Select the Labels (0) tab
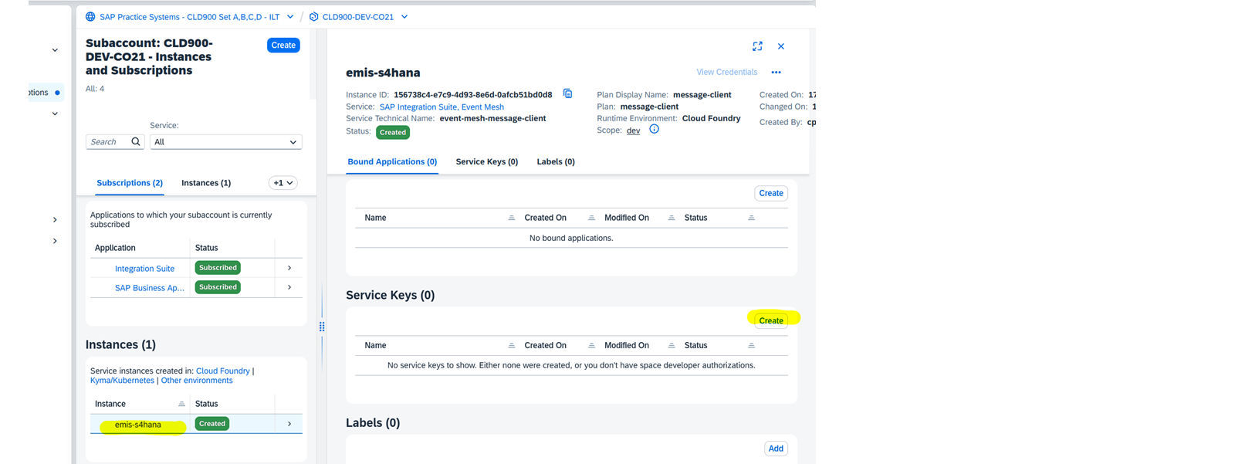The width and height of the screenshot is (1235, 464). coord(556,161)
